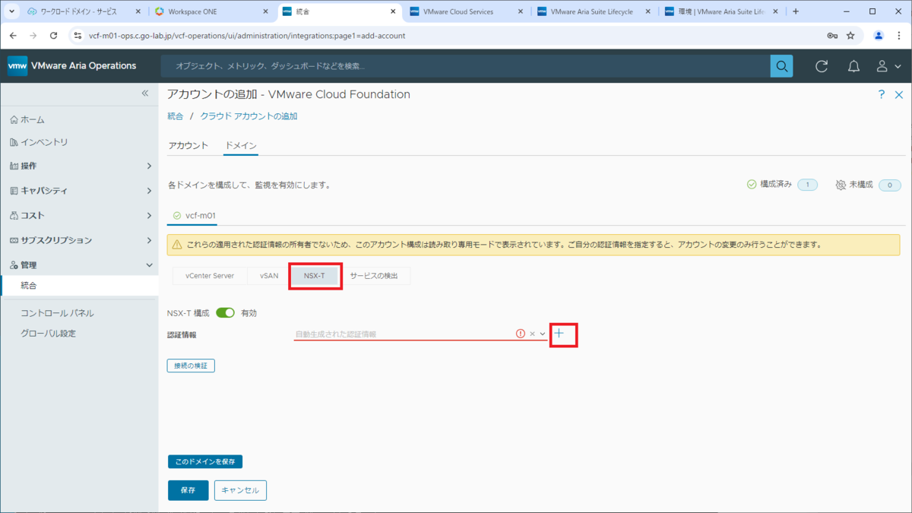Click the configured count badge
Image resolution: width=912 pixels, height=513 pixels.
tap(806, 185)
